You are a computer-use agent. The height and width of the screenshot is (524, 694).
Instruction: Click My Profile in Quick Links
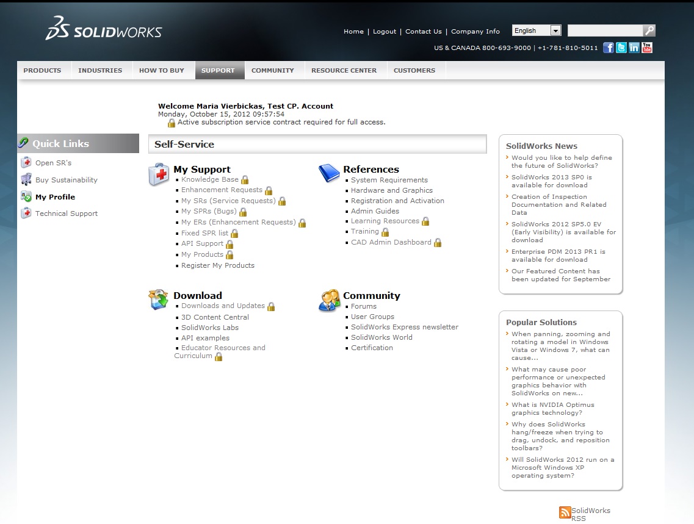[55, 197]
